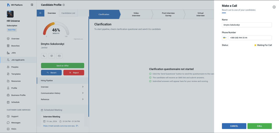Open the HR Universe avatar thumbnail
Image resolution: width=279 pixels, height=133 pixels.
point(10,14)
